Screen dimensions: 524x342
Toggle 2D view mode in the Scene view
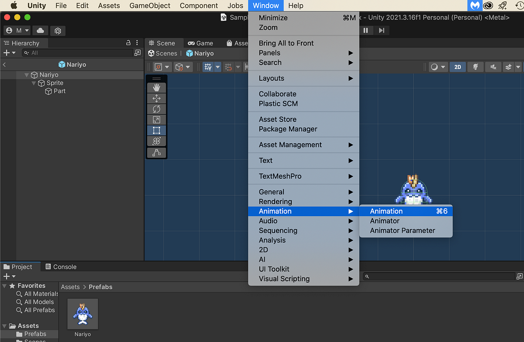coord(458,67)
